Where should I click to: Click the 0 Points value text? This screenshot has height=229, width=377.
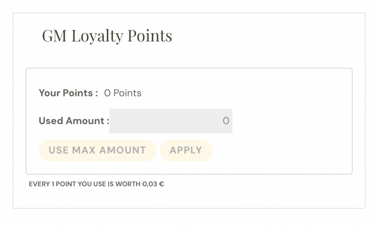click(123, 93)
